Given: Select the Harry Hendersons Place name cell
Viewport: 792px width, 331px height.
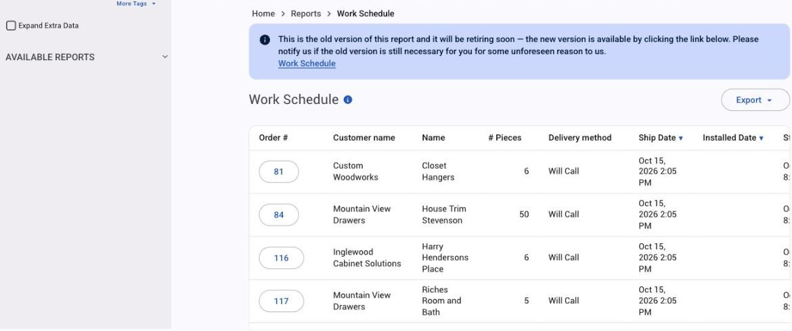Looking at the screenshot, I should point(445,257).
